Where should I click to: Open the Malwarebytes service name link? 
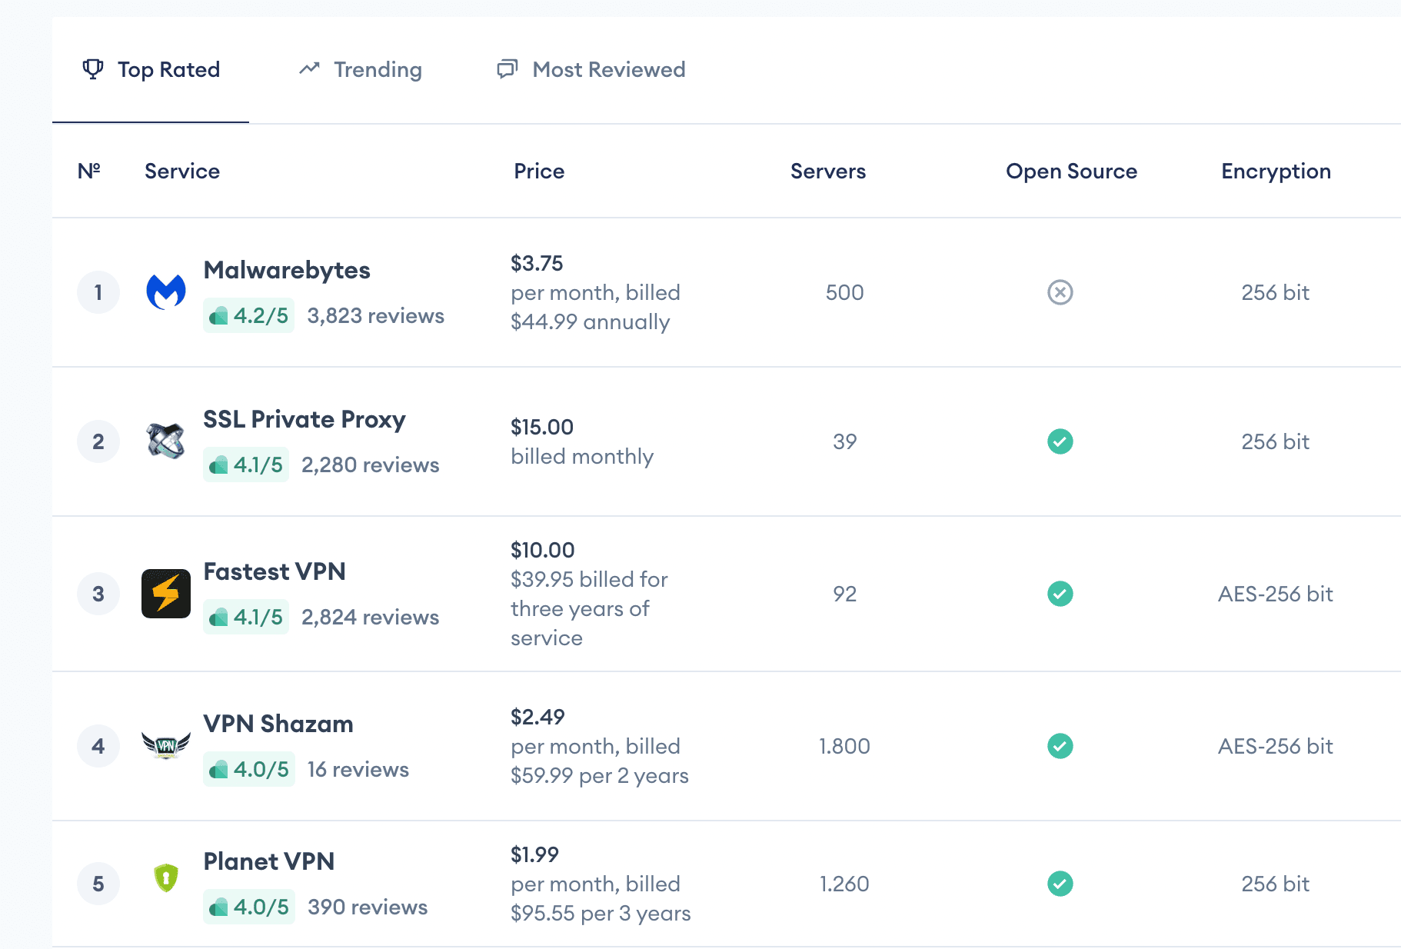pyautogui.click(x=287, y=270)
